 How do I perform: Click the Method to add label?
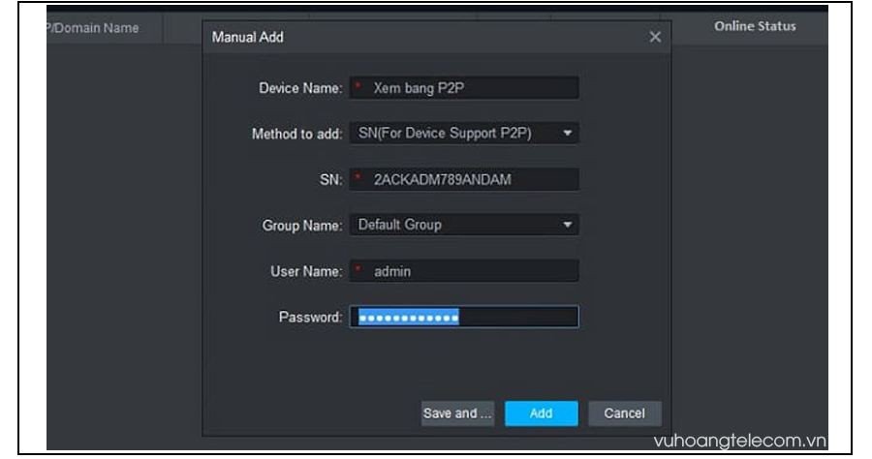tap(296, 133)
